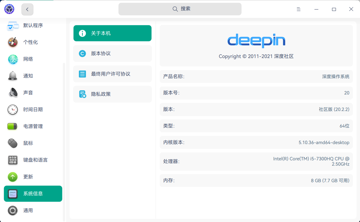360x222 pixels.
Task: Select 鼠标 label in sidebar
Action: (28, 143)
